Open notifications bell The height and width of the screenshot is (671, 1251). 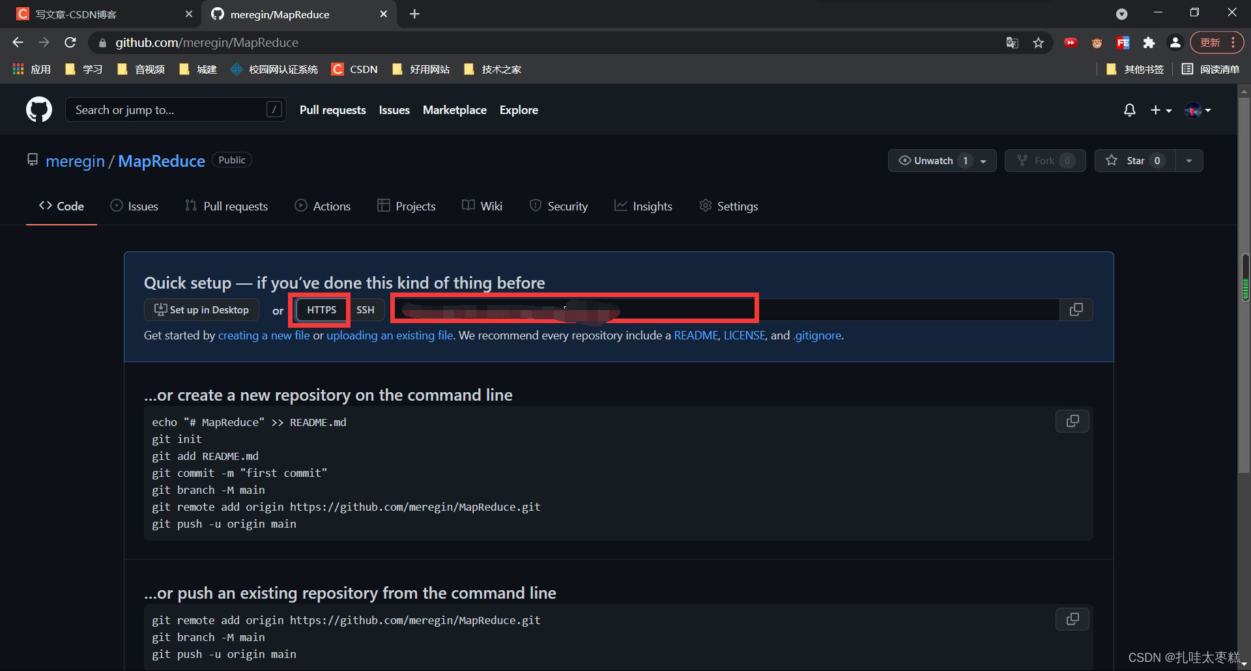[1130, 110]
